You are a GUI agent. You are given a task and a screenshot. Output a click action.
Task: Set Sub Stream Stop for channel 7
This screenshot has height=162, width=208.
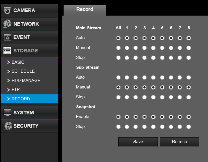pyautogui.click(x=180, y=97)
